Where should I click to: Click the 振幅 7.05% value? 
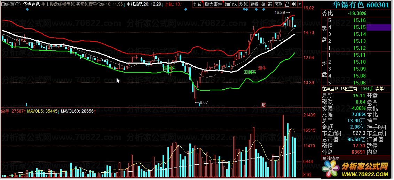tap(358, 115)
